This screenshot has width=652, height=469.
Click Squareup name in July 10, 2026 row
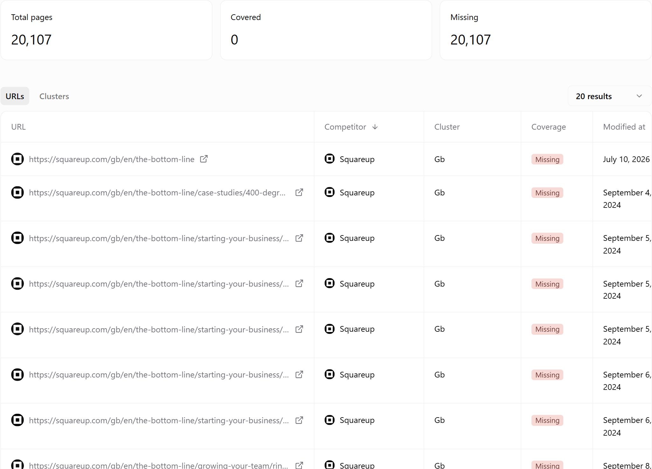(x=357, y=159)
